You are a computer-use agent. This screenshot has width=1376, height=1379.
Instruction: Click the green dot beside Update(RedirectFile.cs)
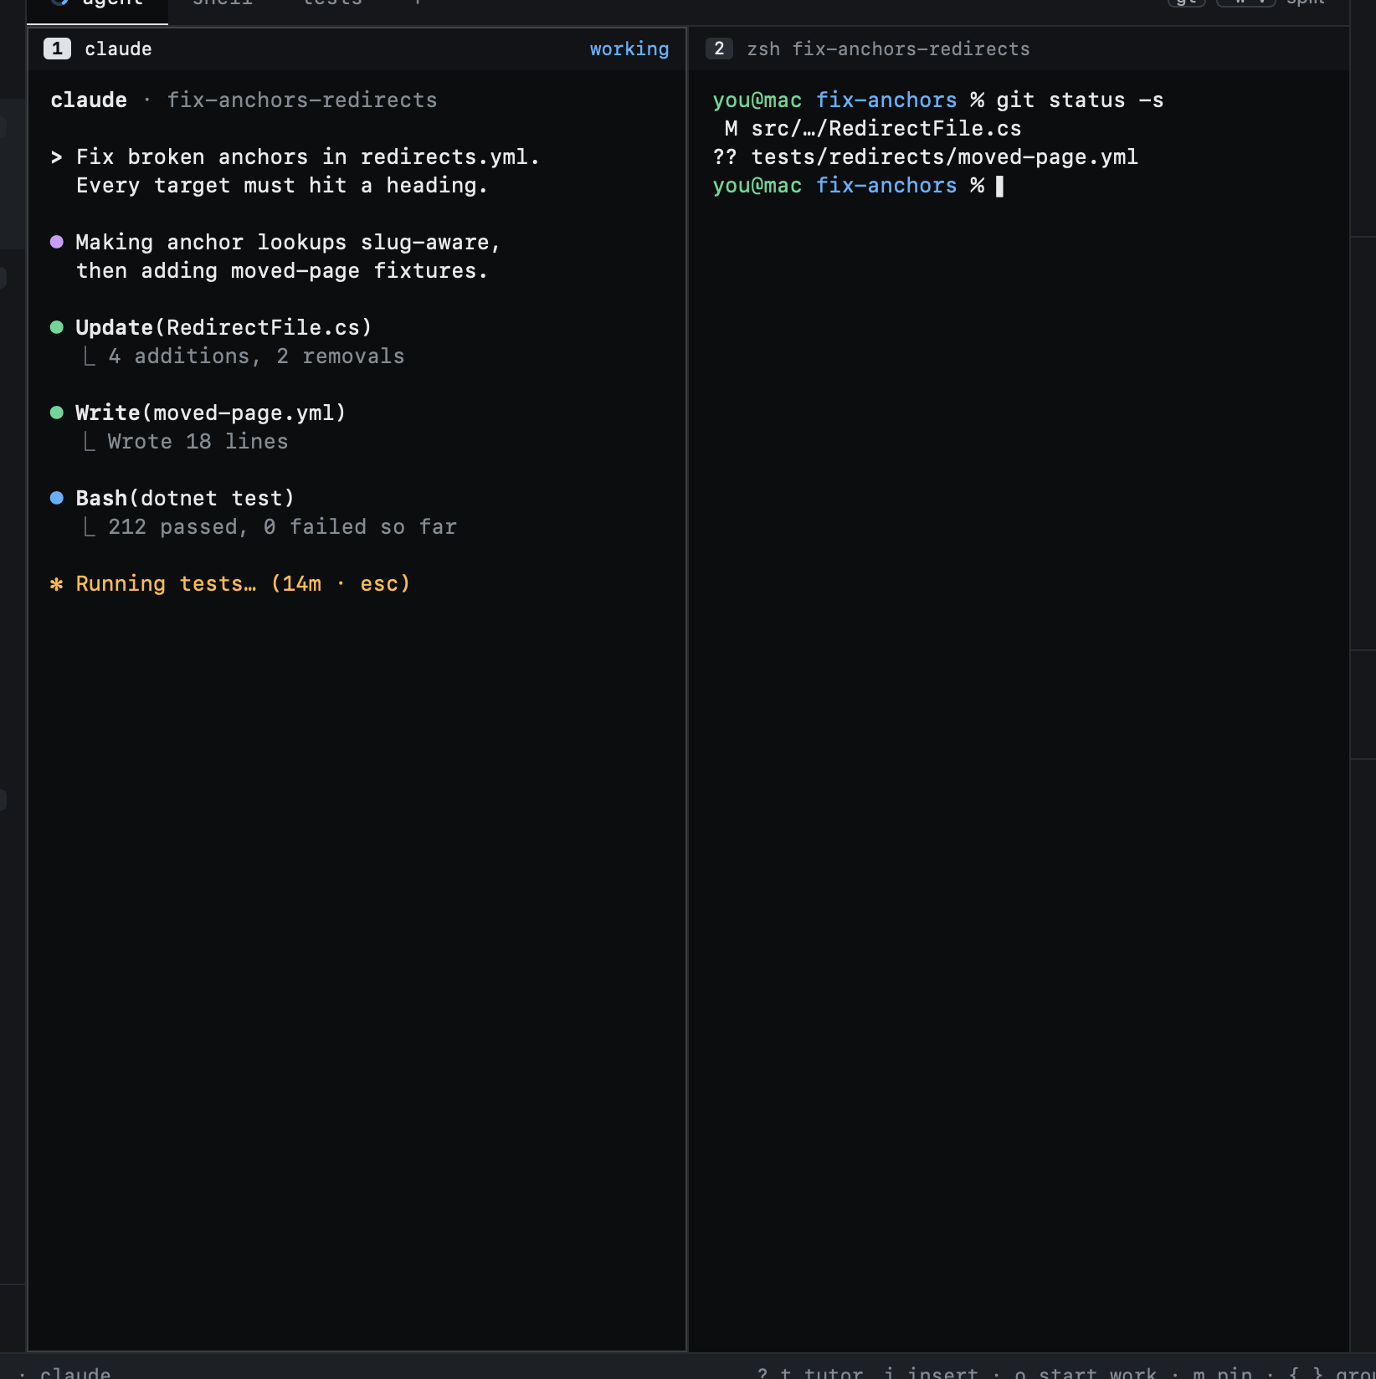pyautogui.click(x=57, y=327)
